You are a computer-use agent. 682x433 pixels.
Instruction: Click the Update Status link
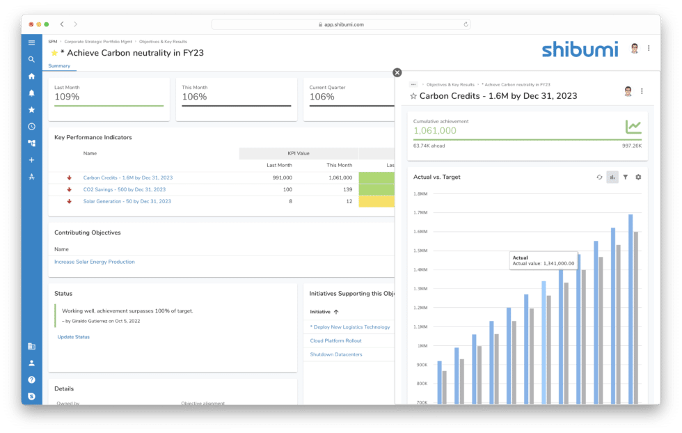[72, 337]
